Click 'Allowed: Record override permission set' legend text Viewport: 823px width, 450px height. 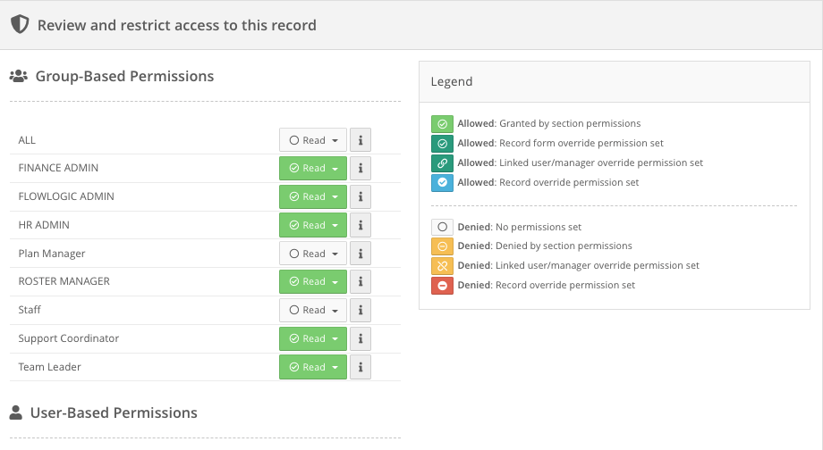(548, 183)
